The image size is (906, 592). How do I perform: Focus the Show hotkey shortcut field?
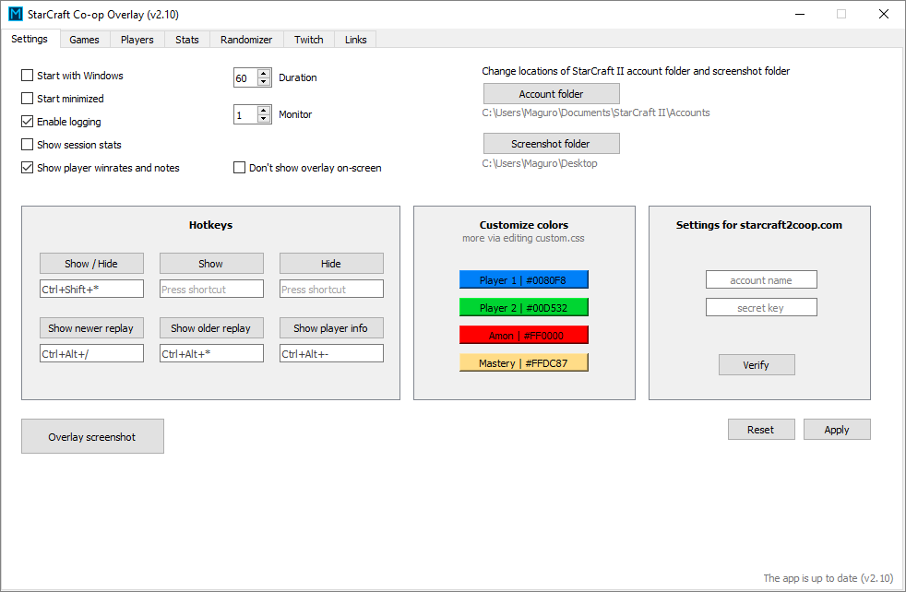[x=211, y=289]
